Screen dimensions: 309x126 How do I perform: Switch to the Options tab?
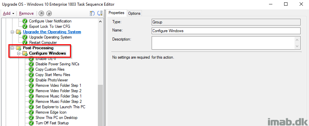tap(134, 13)
